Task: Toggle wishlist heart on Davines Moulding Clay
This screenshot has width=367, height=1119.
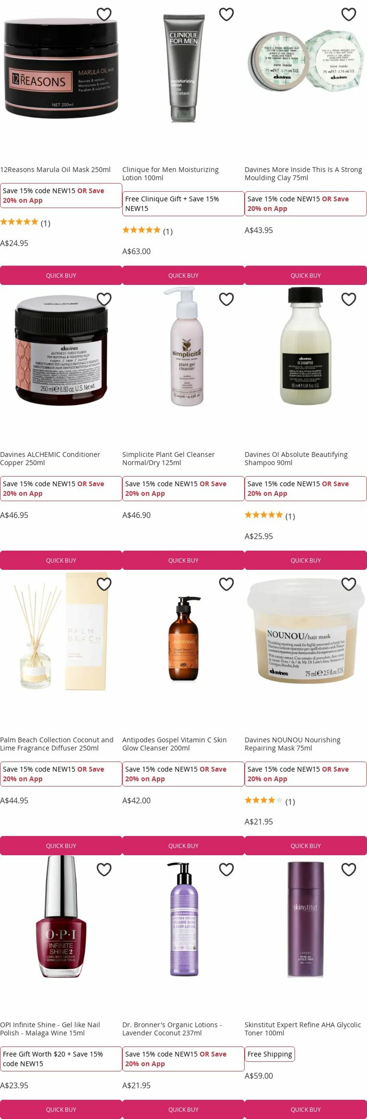Action: click(349, 14)
